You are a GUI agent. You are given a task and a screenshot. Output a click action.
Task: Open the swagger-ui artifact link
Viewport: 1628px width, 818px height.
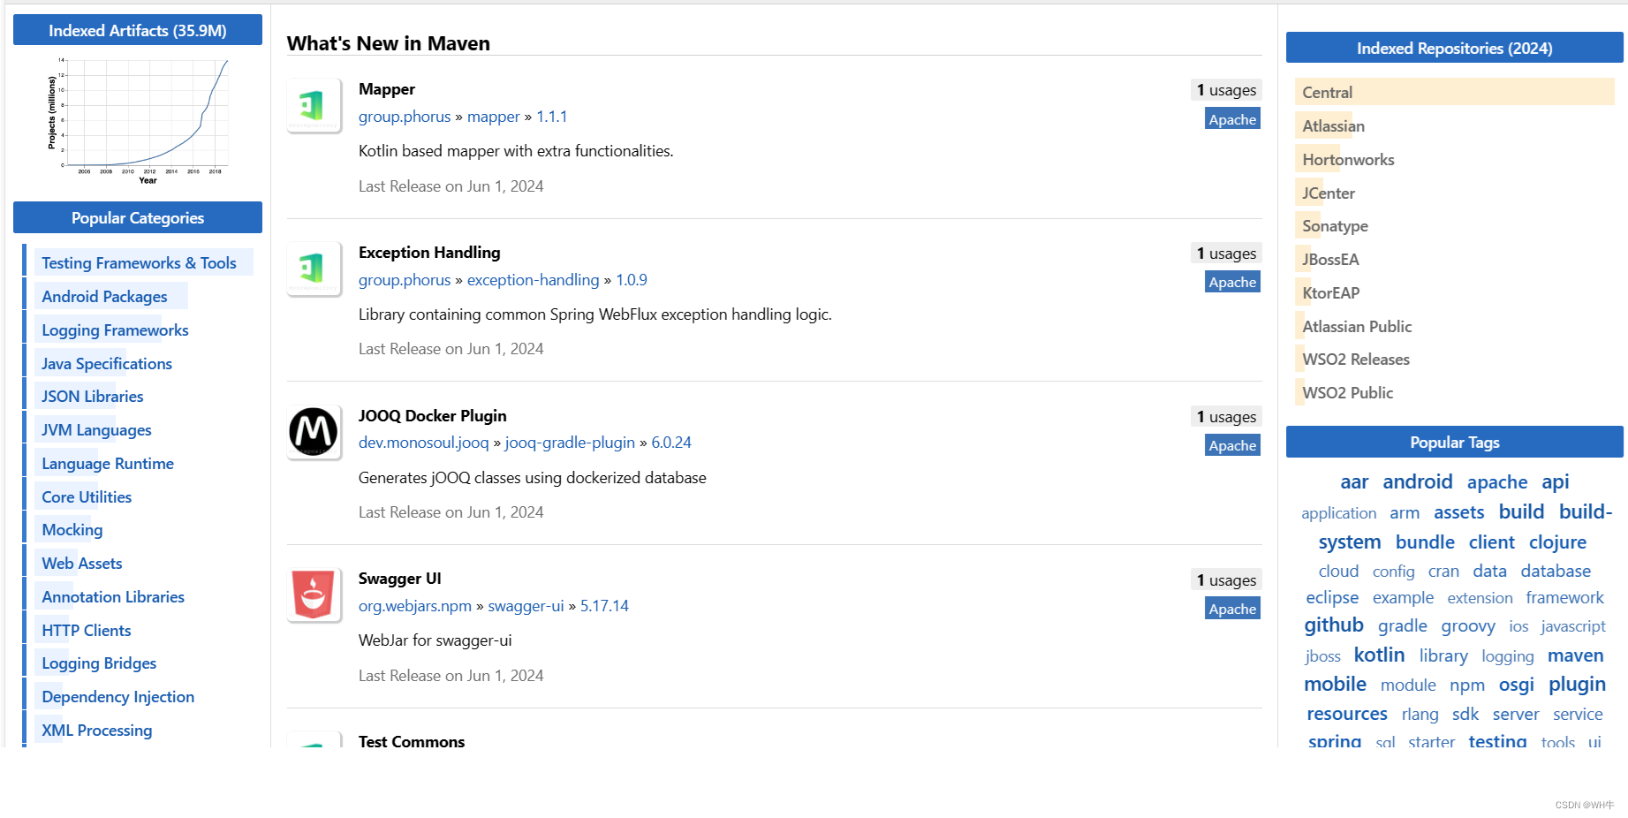pos(526,606)
